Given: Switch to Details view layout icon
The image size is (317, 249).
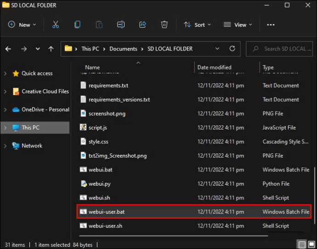Looking at the screenshot, I should 301,244.
